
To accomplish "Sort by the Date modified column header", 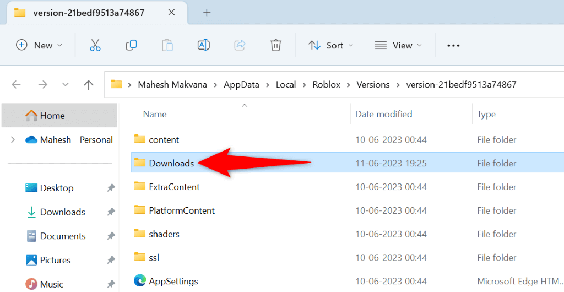I will pyautogui.click(x=384, y=114).
